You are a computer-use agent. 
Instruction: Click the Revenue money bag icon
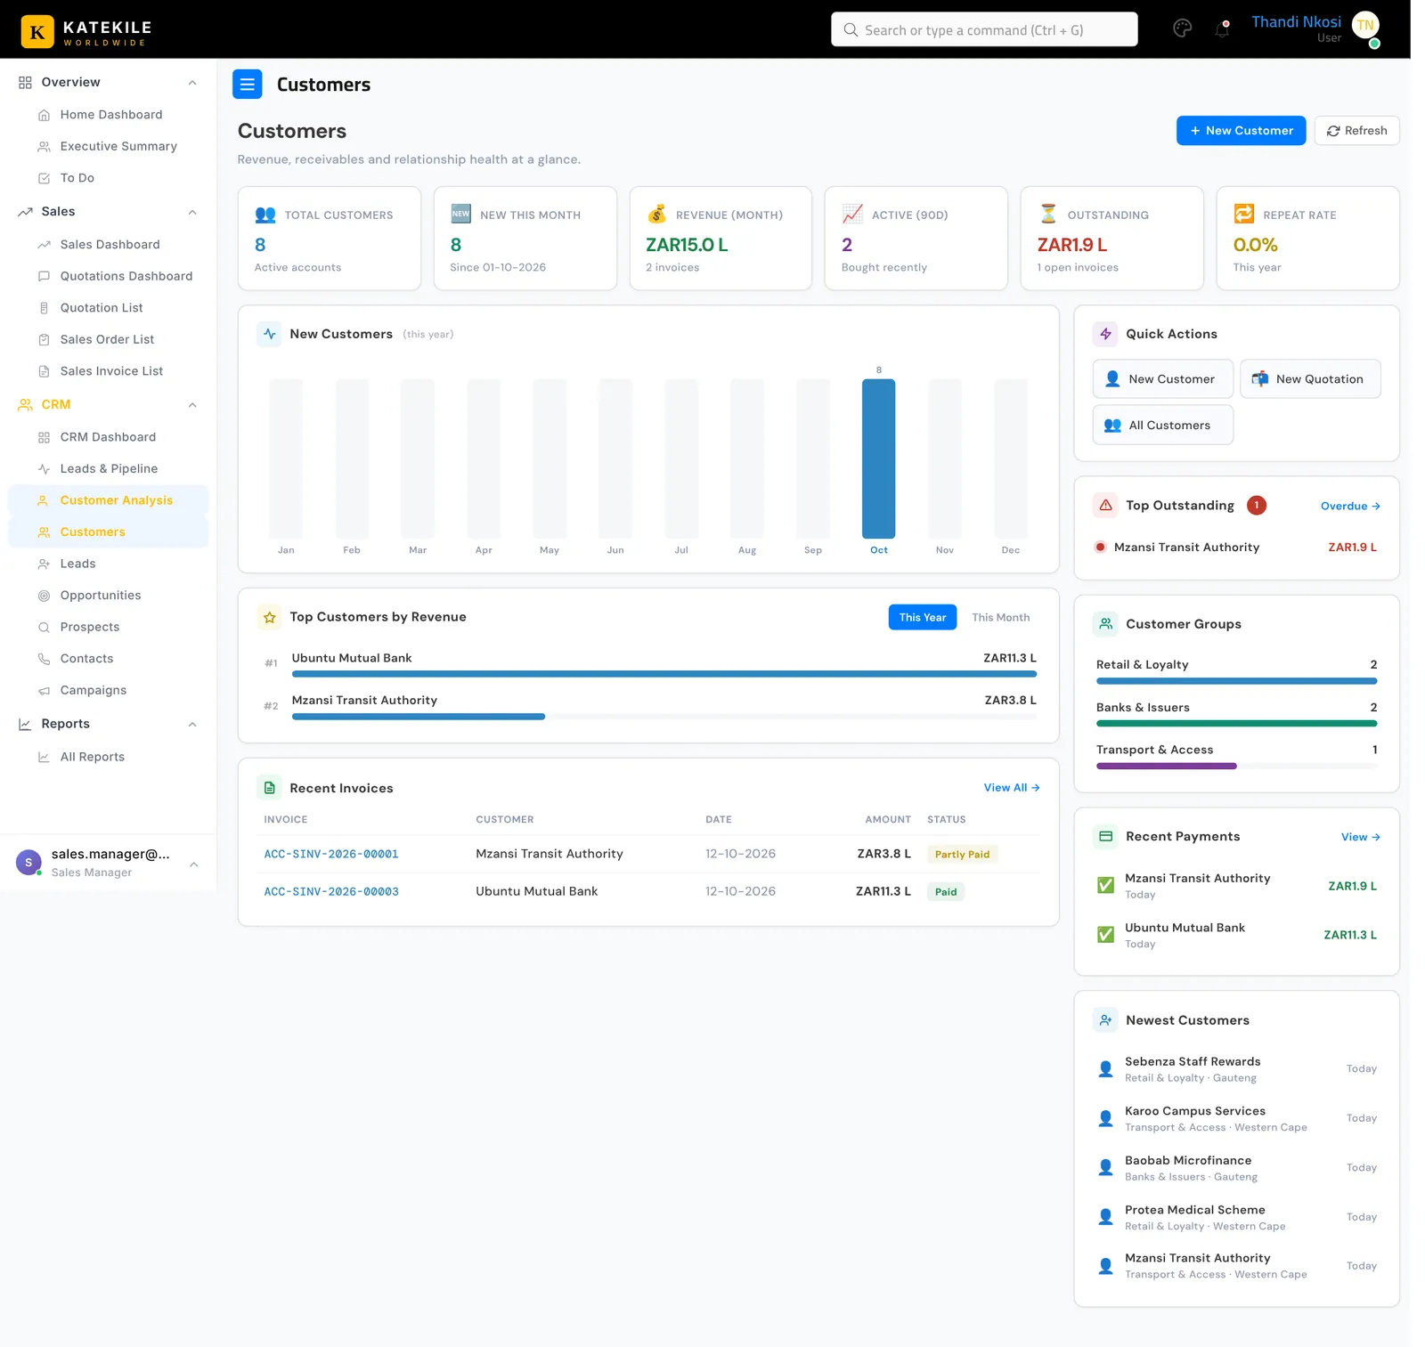coord(656,214)
